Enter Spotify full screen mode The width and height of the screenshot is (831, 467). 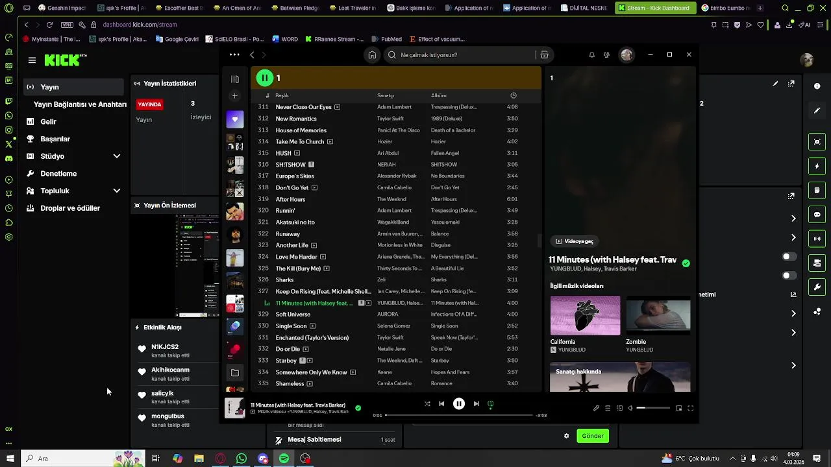click(690, 408)
